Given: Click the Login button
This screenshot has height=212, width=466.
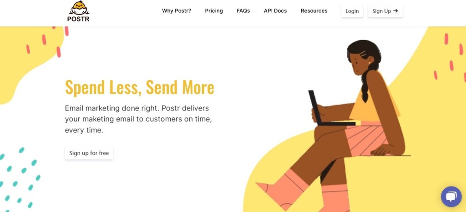Looking at the screenshot, I should [352, 11].
